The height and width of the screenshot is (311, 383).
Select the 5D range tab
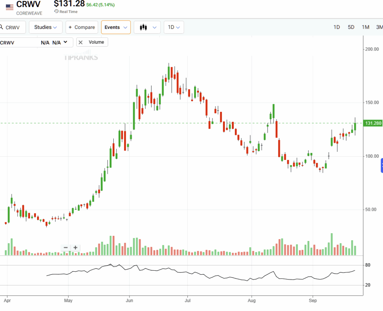pos(351,27)
